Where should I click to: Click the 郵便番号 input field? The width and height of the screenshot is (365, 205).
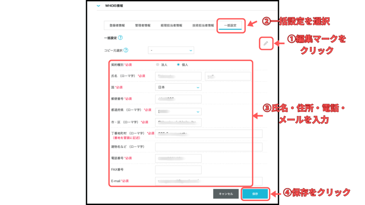[x=178, y=99]
